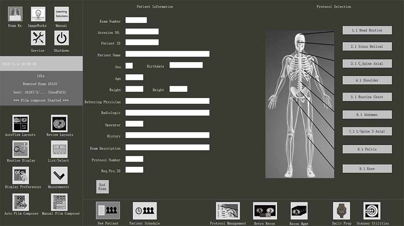Click the New Patient icon
The image size is (404, 226).
click(108, 211)
